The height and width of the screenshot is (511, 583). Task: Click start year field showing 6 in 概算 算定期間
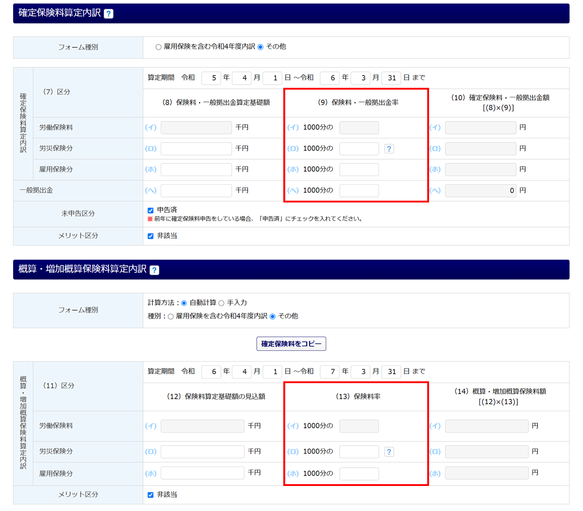[x=211, y=372]
